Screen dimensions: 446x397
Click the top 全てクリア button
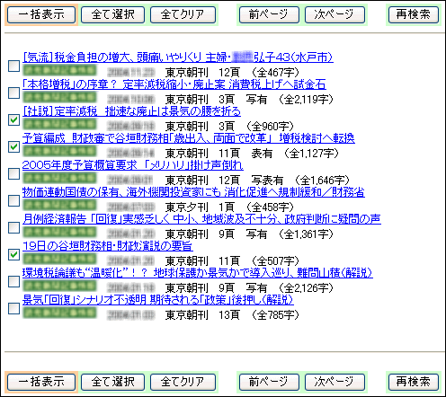point(183,14)
